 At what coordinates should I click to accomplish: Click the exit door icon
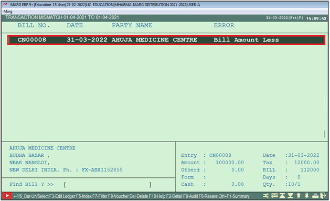pyautogui.click(x=323, y=196)
